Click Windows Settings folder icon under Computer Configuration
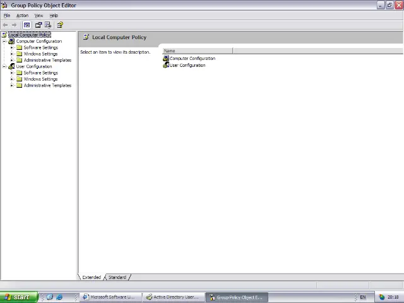Screen dimensions: 404x303 click(x=20, y=54)
